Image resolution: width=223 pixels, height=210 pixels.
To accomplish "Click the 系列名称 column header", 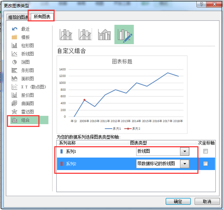I will (x=67, y=143).
